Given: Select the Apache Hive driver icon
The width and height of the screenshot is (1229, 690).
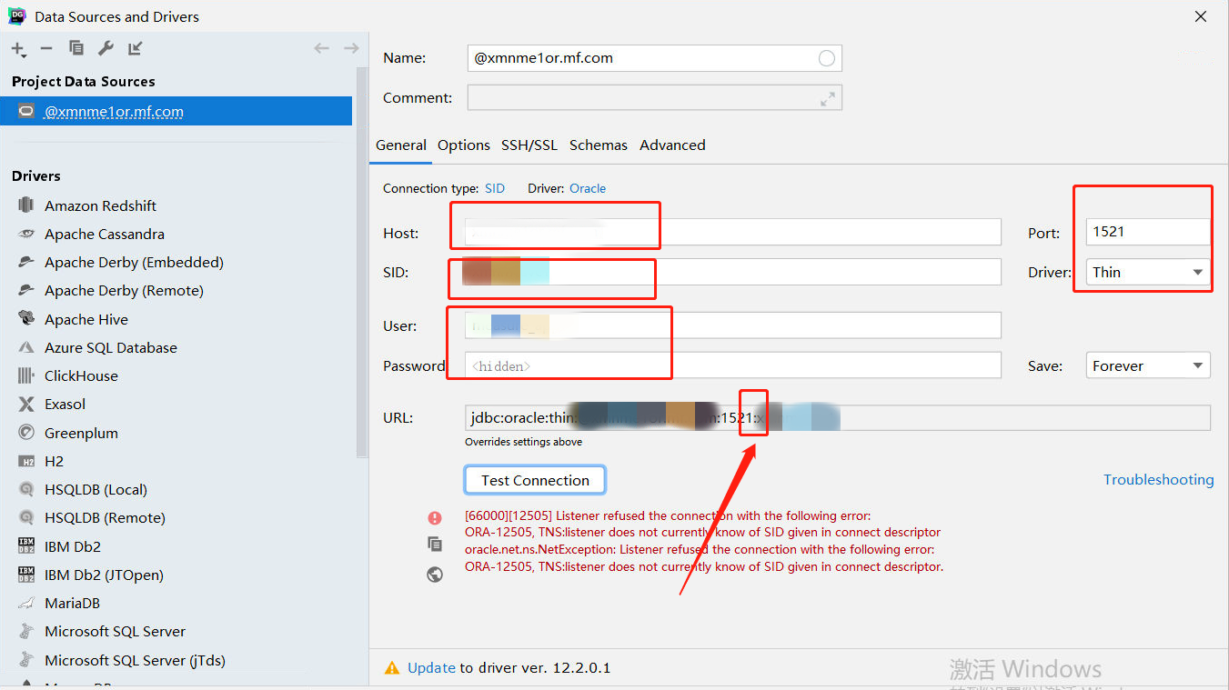Looking at the screenshot, I should 26,319.
